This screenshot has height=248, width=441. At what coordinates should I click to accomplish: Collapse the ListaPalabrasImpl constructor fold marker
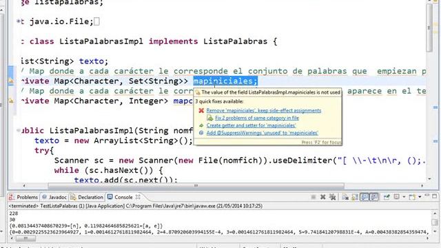click(19, 130)
